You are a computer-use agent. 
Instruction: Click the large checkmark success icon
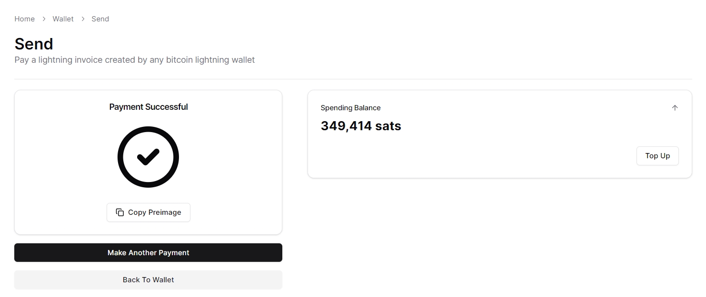tap(148, 157)
